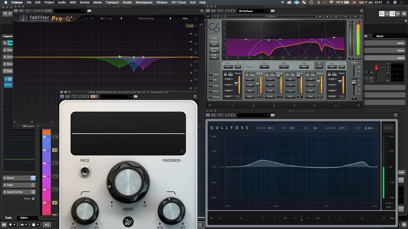Click the Pro-Q 3 full screen icon
Image resolution: width=408 pixels, height=229 pixels.
tap(196, 18)
